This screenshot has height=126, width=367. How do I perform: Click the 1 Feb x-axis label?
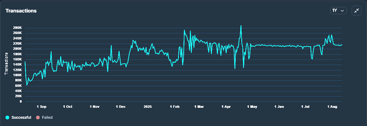(x=175, y=107)
